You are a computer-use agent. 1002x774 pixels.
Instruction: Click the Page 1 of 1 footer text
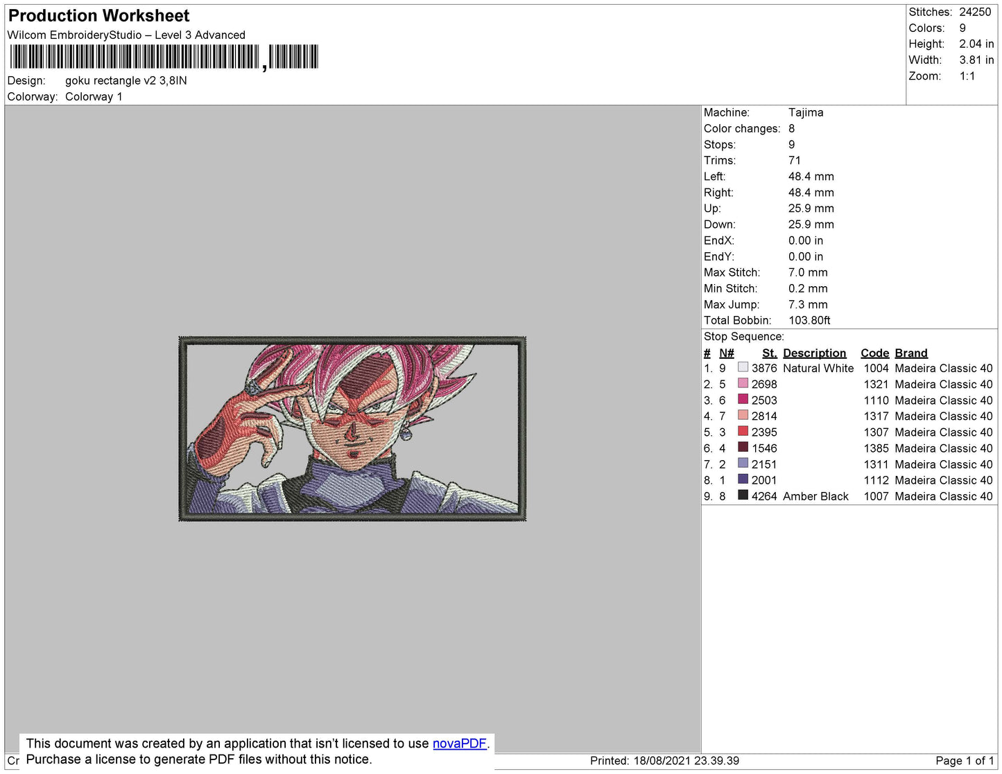(964, 761)
